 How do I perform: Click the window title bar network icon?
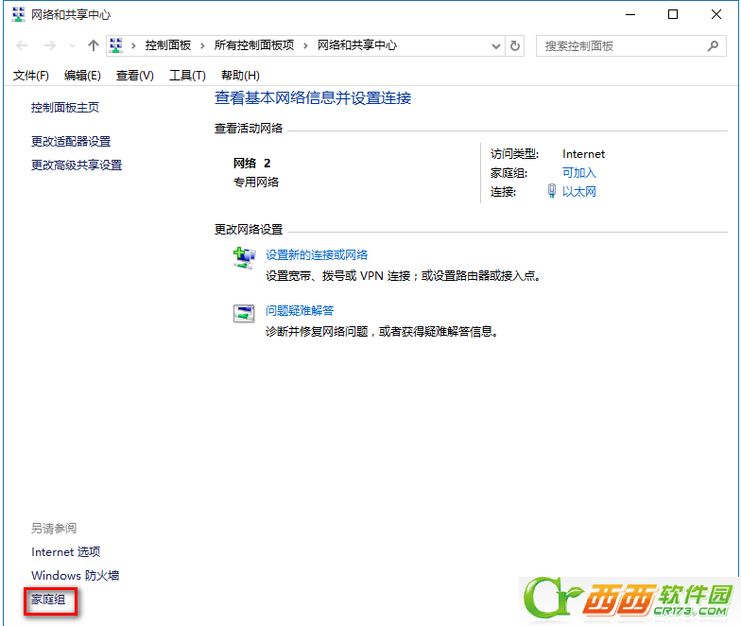[18, 14]
